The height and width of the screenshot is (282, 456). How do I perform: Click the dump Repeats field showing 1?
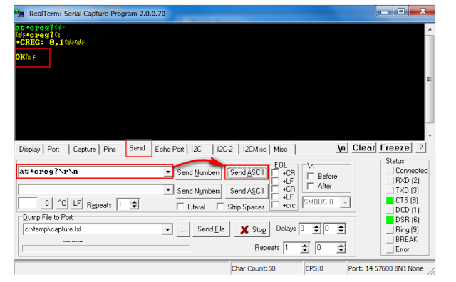pyautogui.click(x=292, y=248)
